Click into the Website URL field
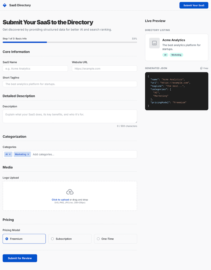211x270 pixels. pyautogui.click(x=104, y=68)
